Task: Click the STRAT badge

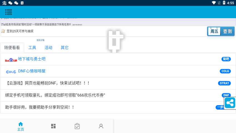Action: [x=224, y=83]
